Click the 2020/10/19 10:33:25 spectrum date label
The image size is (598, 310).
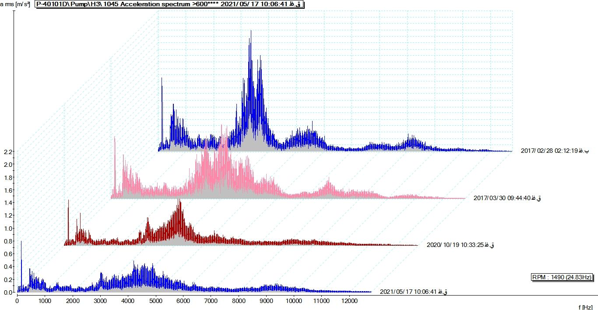point(461,245)
